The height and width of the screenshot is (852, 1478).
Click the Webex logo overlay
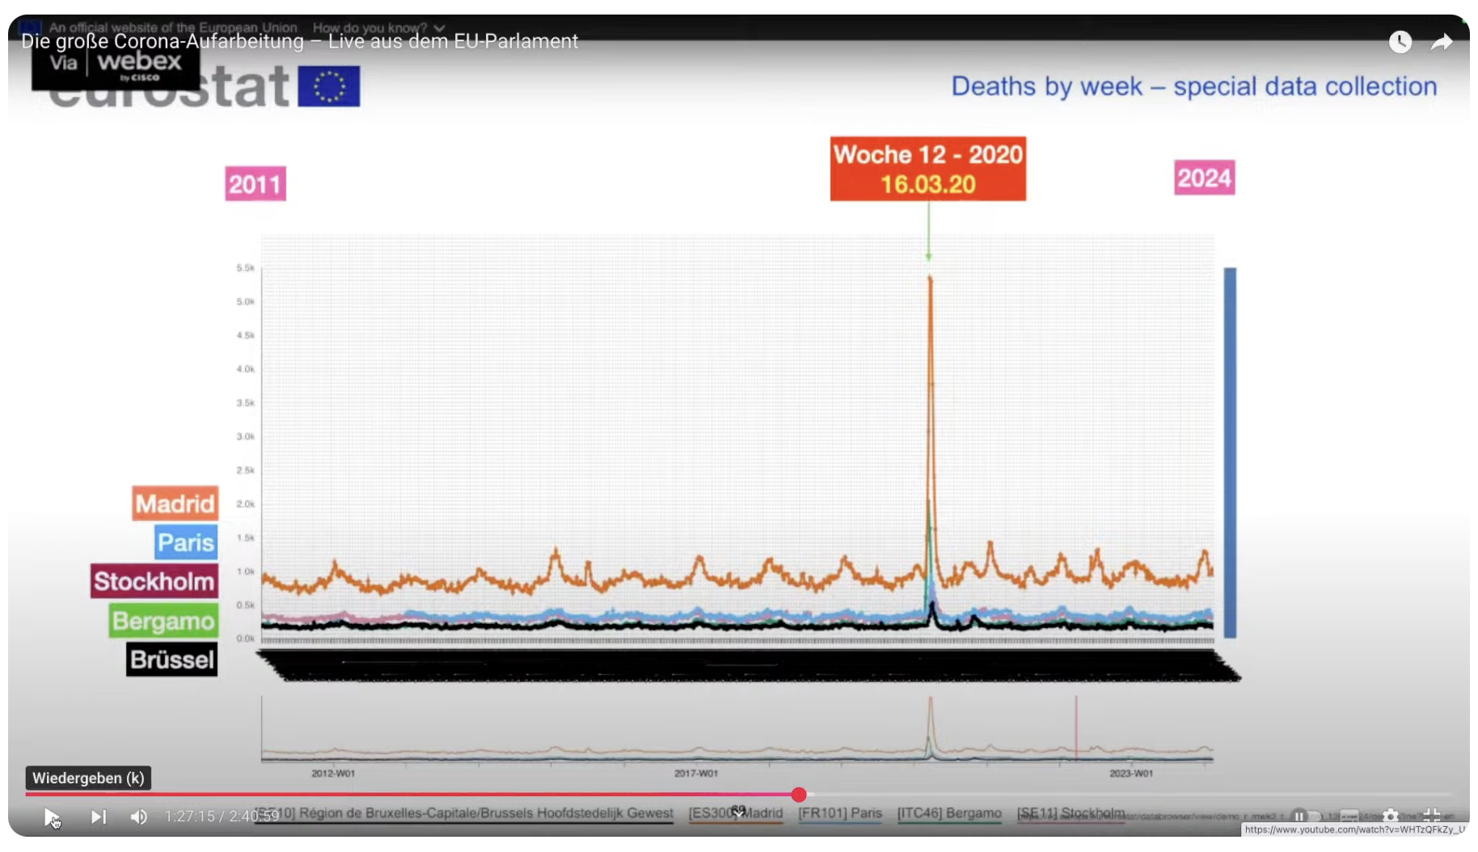(116, 64)
